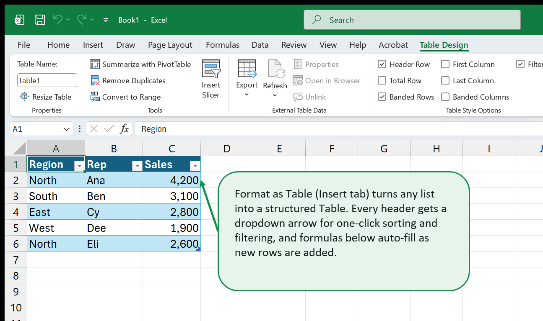
Task: Edit the Table Name field showing Table1
Action: point(47,80)
